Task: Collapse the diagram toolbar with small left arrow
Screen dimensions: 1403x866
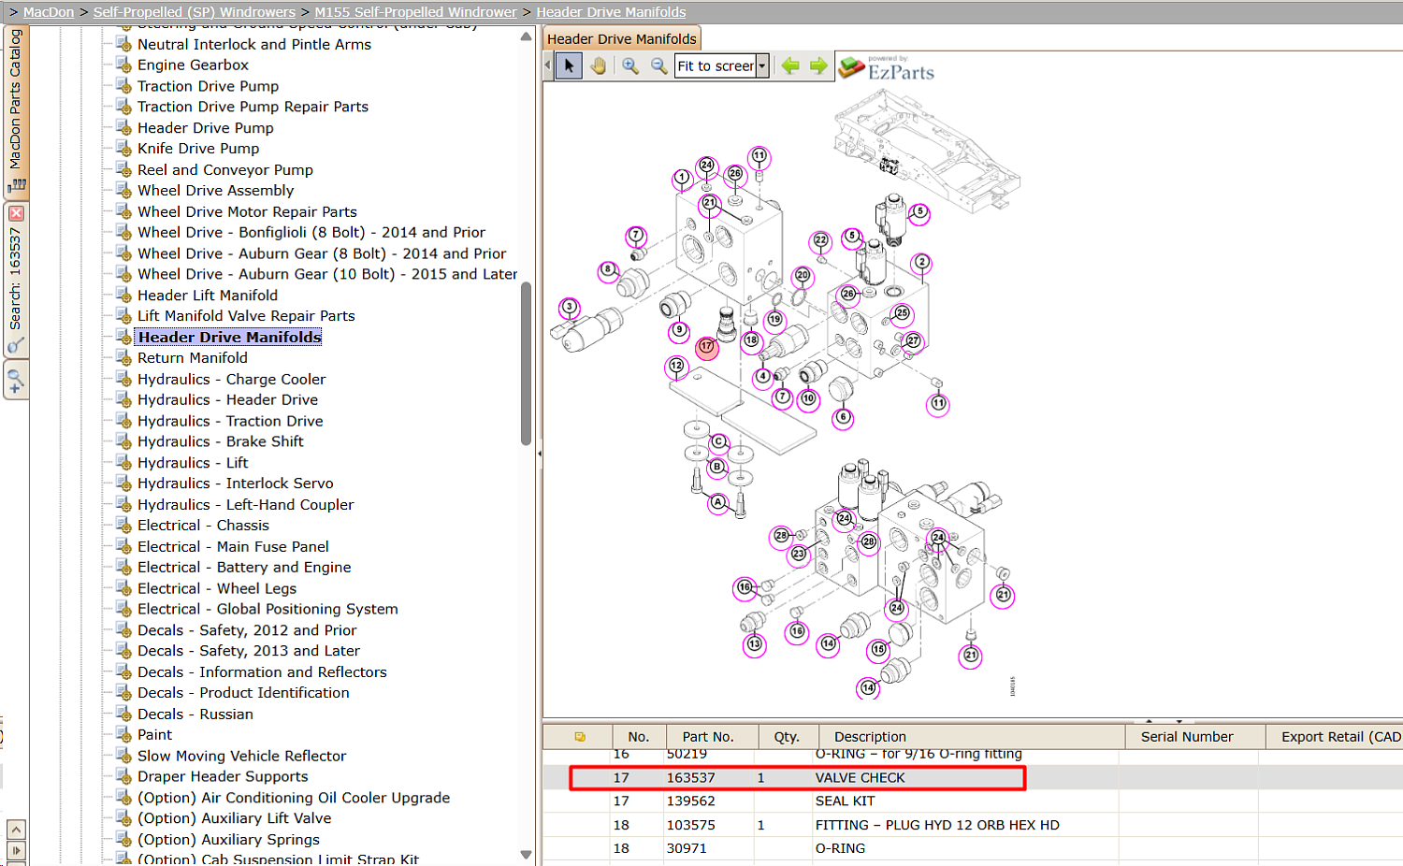Action: click(548, 65)
